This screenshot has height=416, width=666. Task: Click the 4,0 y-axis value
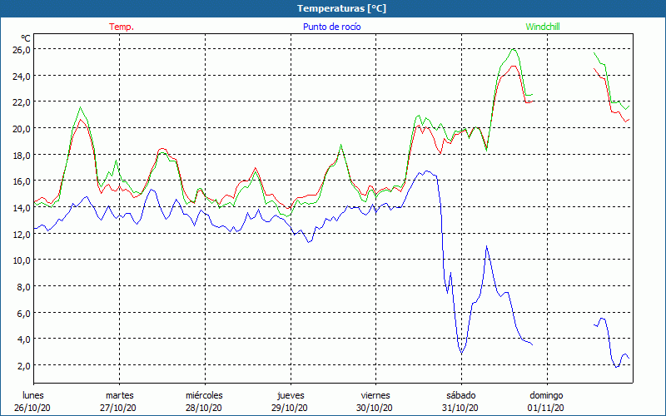(24, 339)
